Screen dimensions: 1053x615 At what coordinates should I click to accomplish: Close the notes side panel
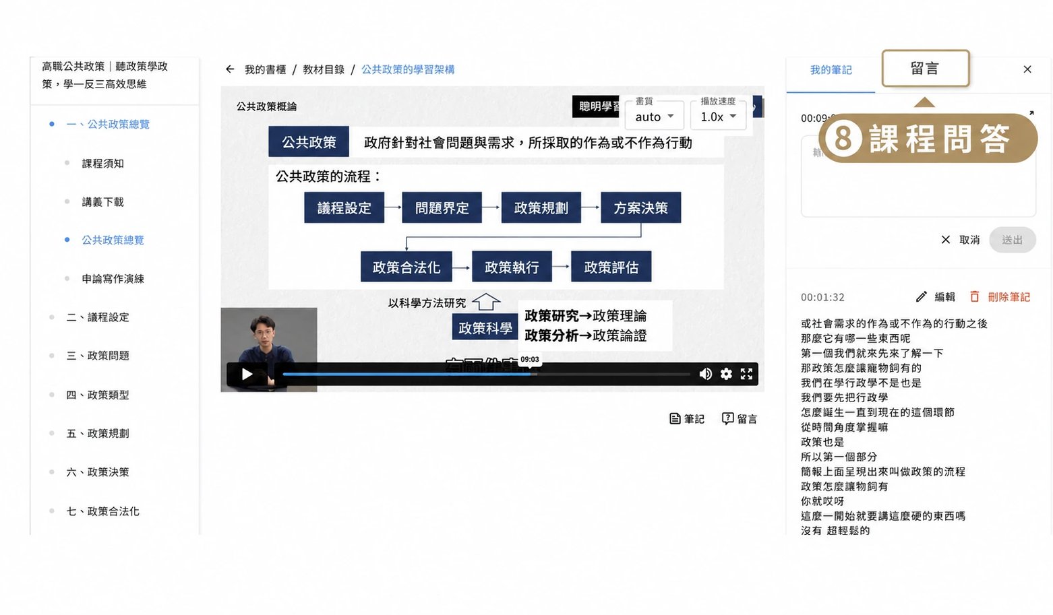click(1027, 69)
